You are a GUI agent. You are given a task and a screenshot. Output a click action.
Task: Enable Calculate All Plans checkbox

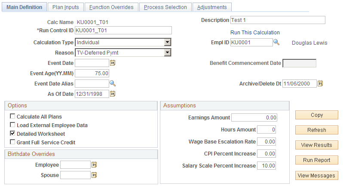[13, 116]
